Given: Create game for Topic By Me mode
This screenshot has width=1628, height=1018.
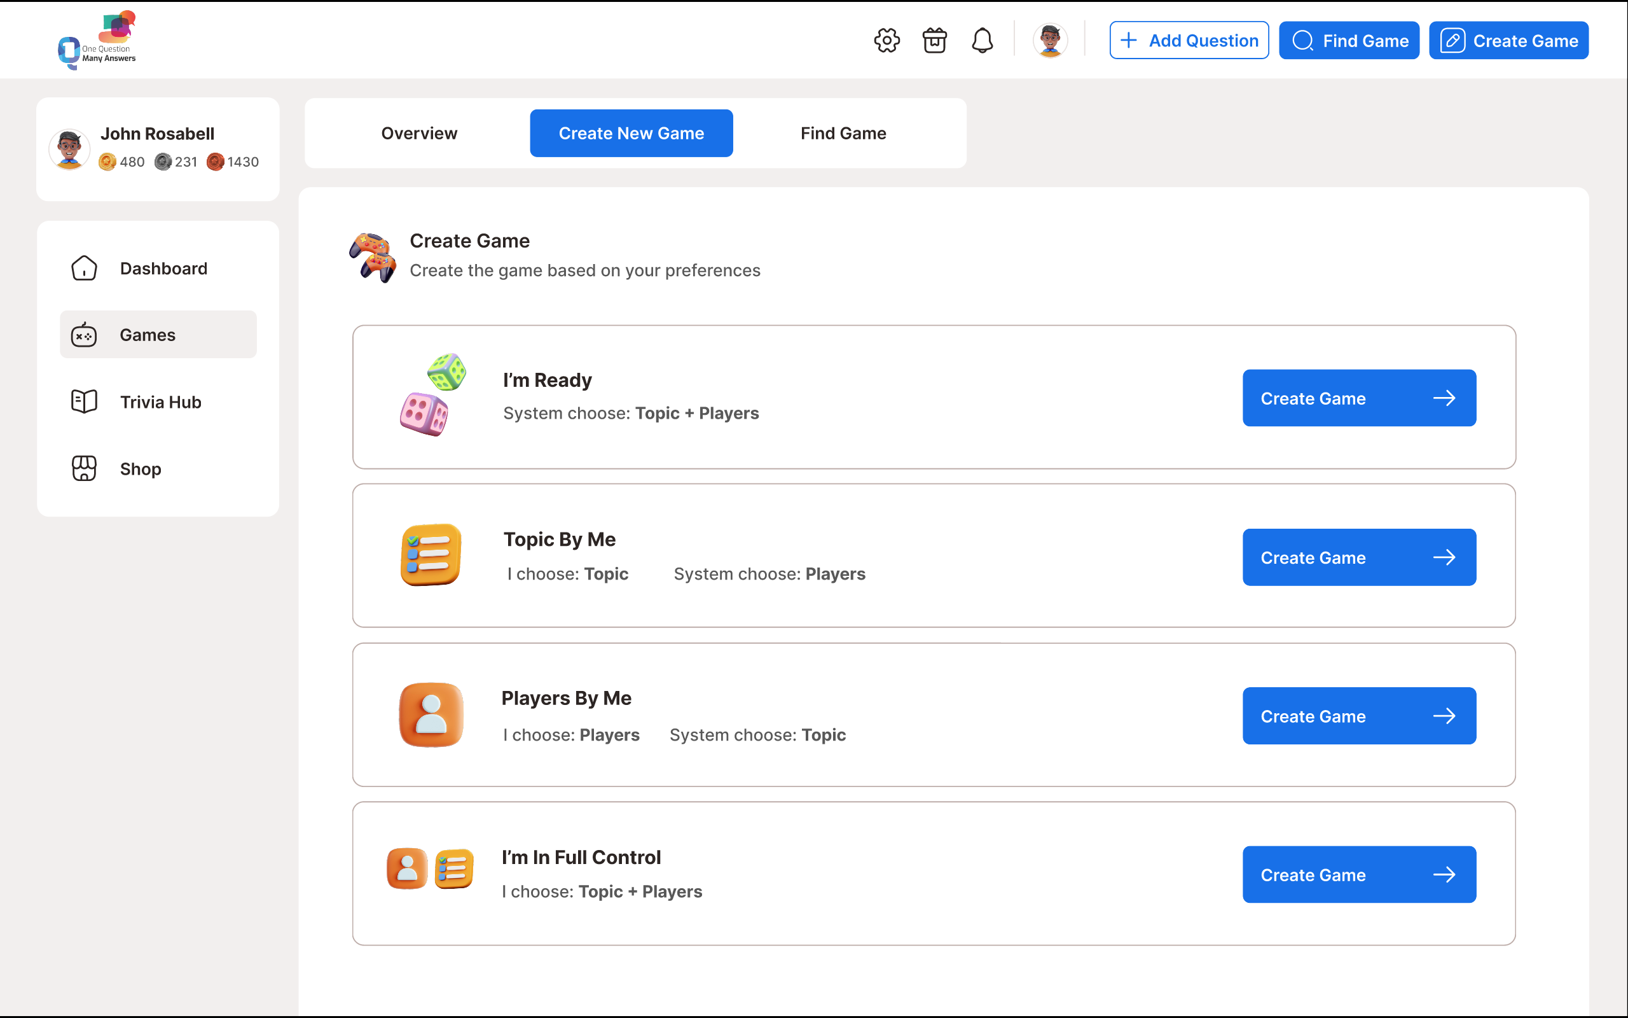Looking at the screenshot, I should (1359, 557).
